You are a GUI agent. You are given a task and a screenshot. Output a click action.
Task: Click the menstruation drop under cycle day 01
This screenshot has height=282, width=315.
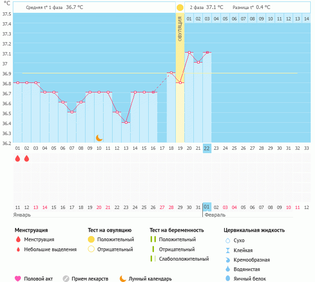pyautogui.click(x=18, y=159)
